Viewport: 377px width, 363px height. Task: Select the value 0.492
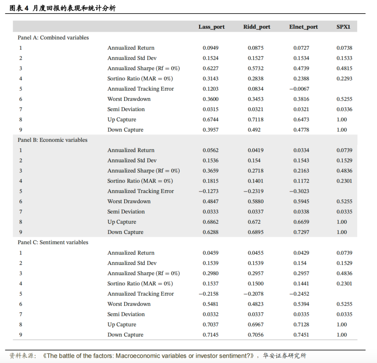click(x=254, y=130)
